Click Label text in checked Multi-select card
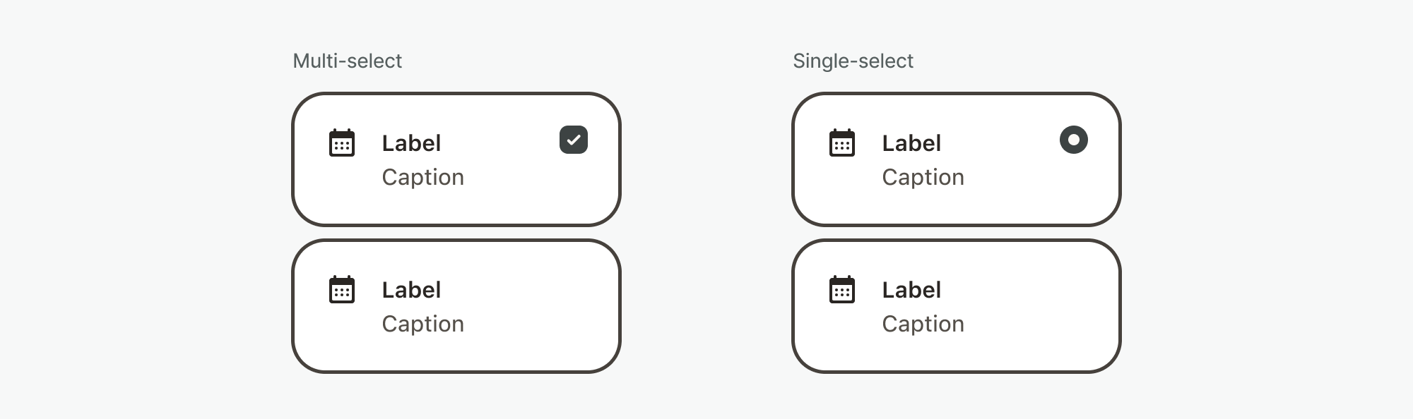The width and height of the screenshot is (1413, 419). pyautogui.click(x=411, y=143)
